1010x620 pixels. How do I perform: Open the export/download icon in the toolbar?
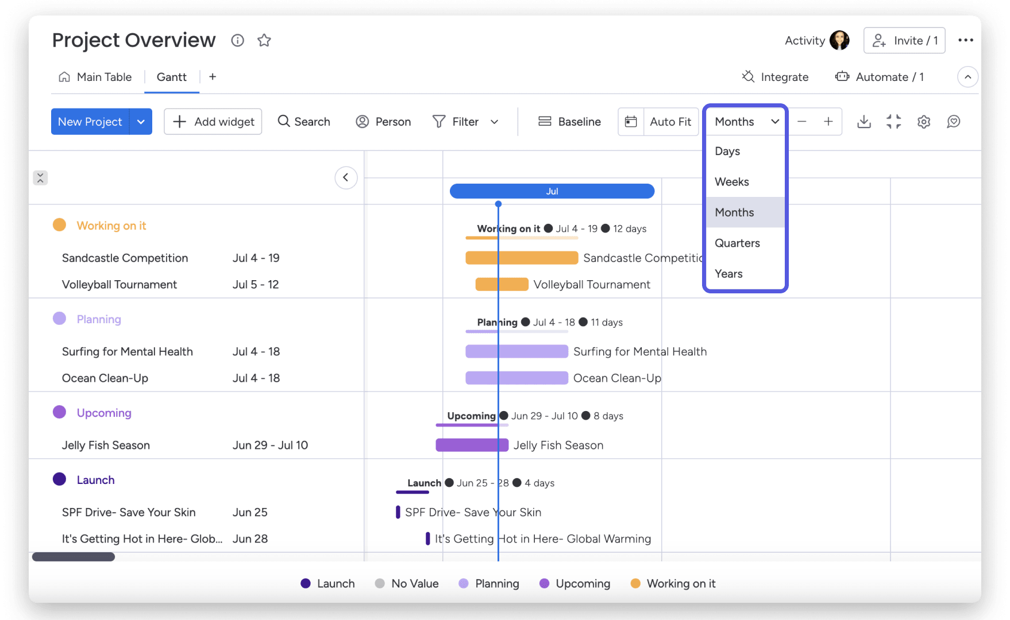[x=864, y=121]
